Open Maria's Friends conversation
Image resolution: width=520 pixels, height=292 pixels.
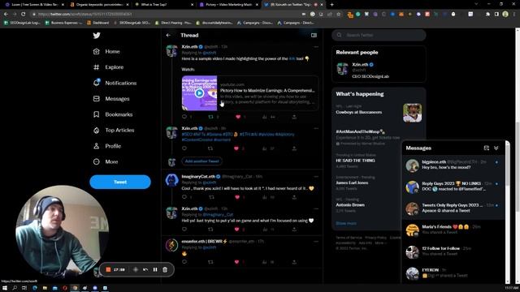click(453, 230)
